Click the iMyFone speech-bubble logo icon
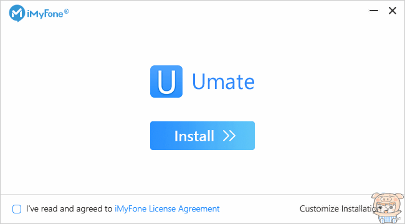Screen dimensions: 405x224 tap(17, 14)
